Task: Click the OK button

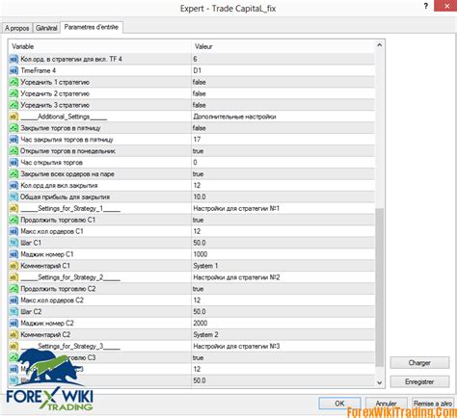Action: coord(339,404)
